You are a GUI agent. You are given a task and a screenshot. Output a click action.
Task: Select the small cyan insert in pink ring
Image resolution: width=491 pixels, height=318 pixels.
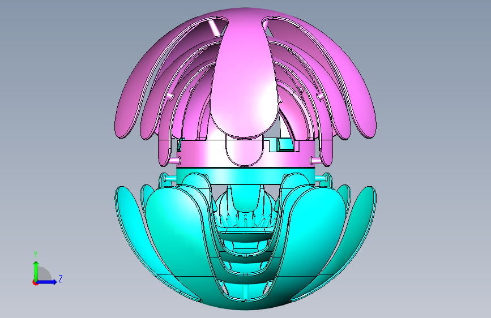[x=285, y=144]
